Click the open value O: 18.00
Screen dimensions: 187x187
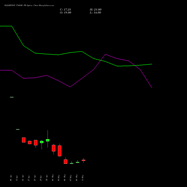pos(65,13)
